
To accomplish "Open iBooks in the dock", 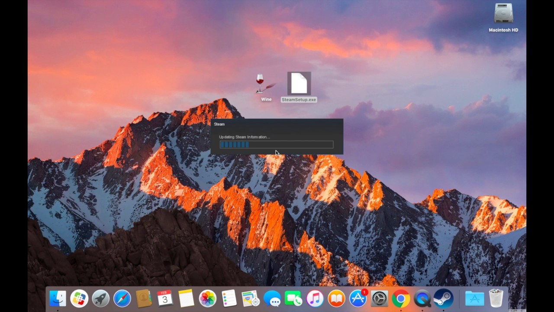I will (336, 299).
